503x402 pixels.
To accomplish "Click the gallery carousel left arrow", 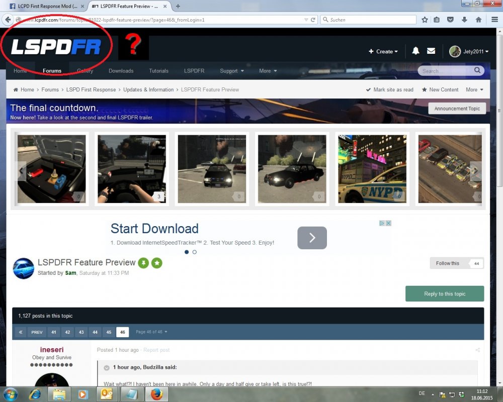I will pyautogui.click(x=22, y=171).
